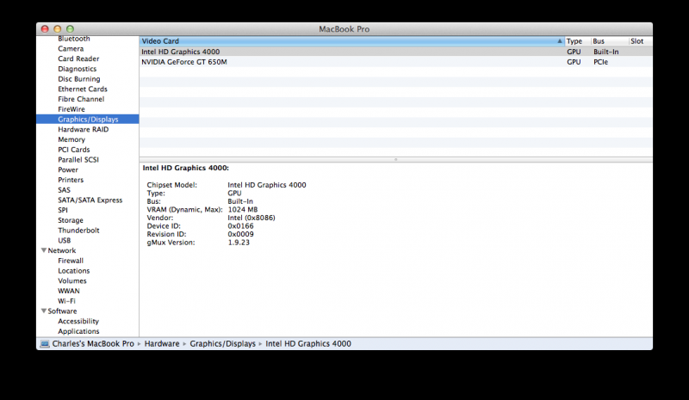Click the green zoom window button
The image size is (689, 400).
(x=70, y=29)
